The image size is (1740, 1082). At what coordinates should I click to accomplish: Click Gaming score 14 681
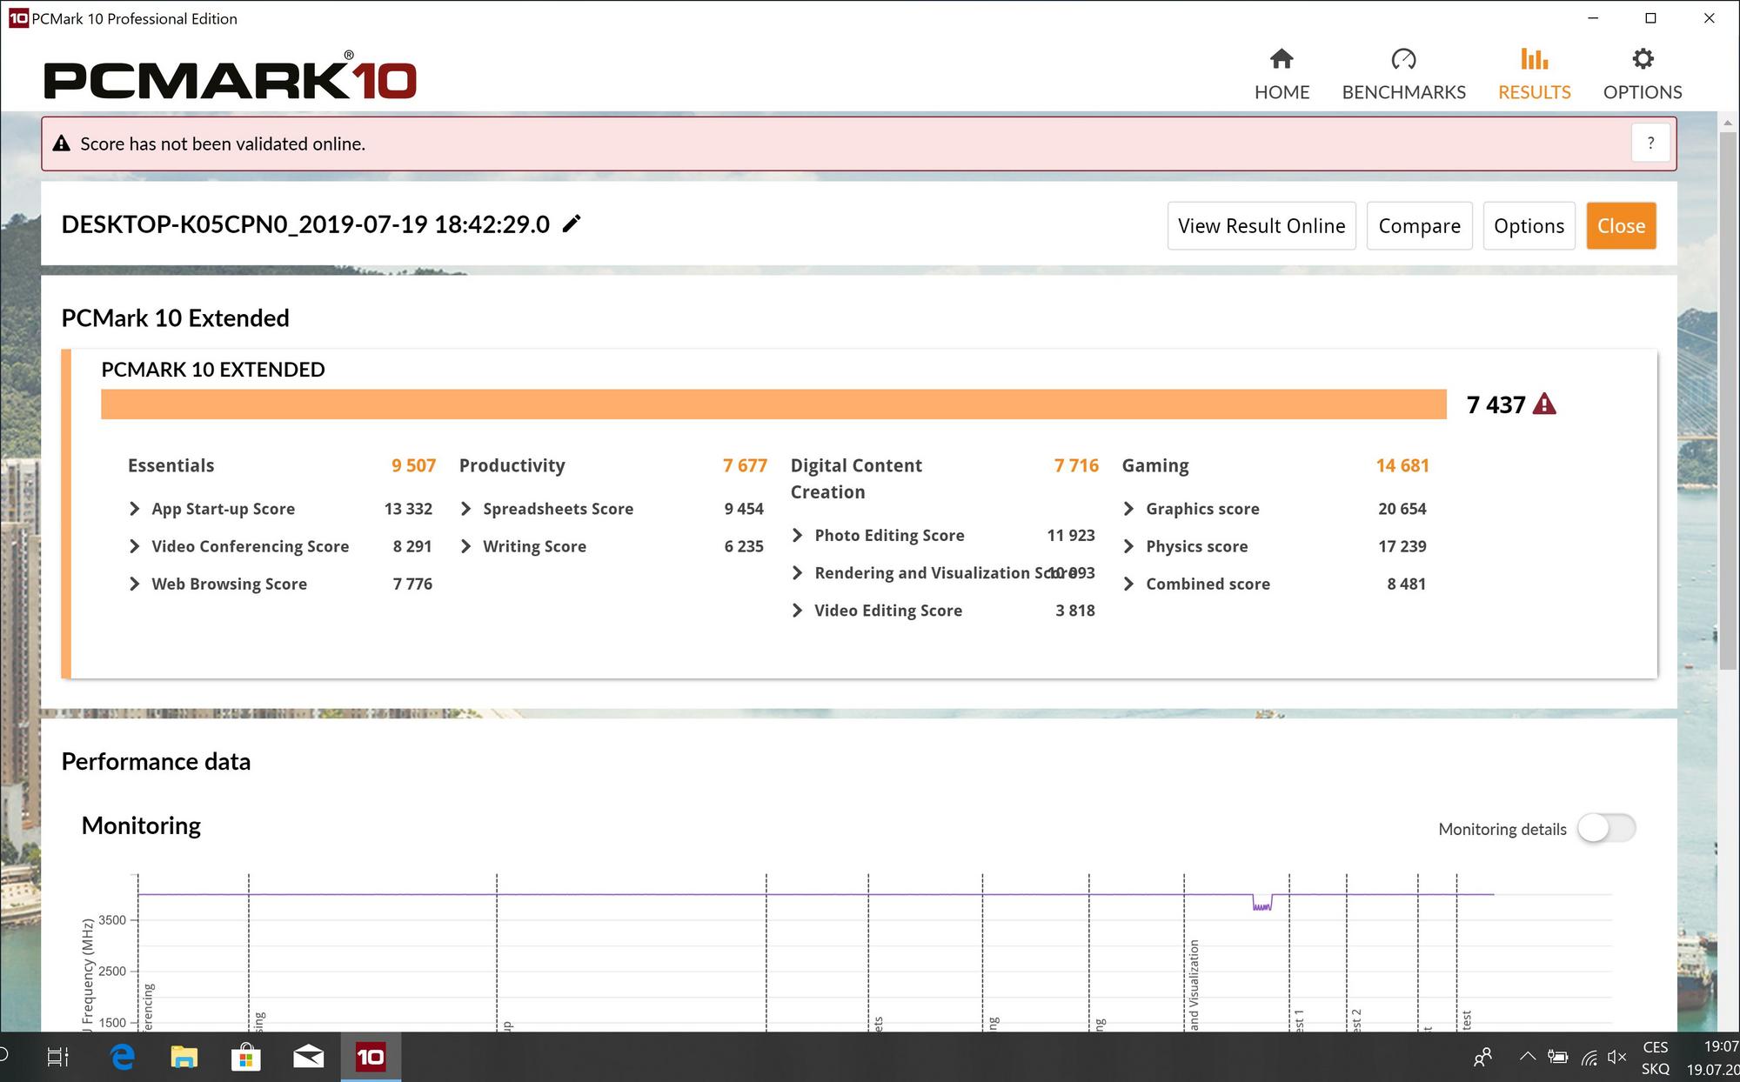tap(1402, 465)
